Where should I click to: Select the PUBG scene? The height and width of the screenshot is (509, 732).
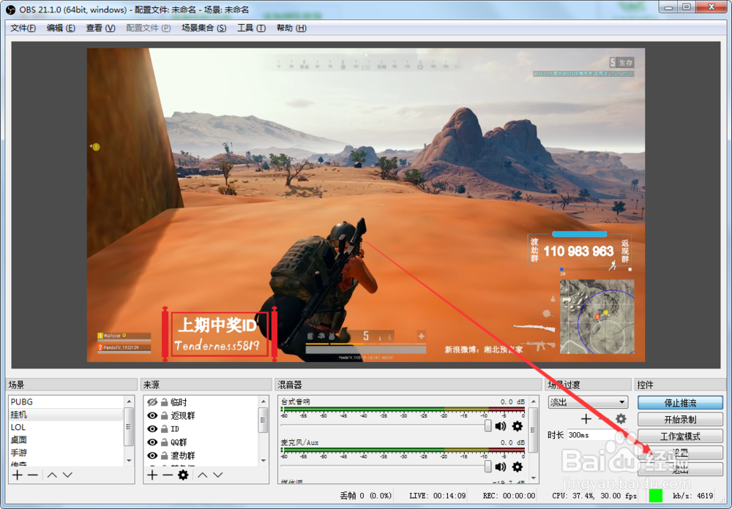coord(66,401)
